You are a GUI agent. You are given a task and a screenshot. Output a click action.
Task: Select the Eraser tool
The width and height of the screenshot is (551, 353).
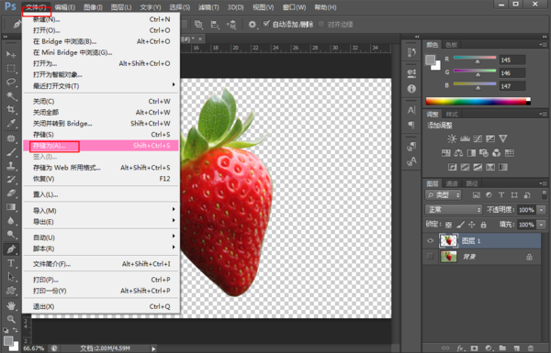(11, 193)
